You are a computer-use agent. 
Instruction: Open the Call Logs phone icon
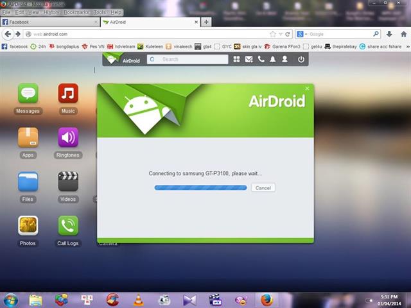coord(68,225)
